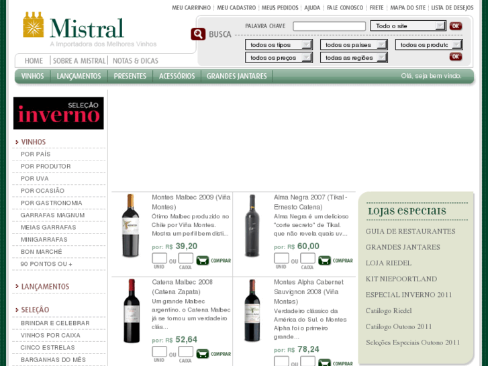Viewport: 488px width, 366px height.
Task: Click the lower OK button under search filters
Action: 456,56
